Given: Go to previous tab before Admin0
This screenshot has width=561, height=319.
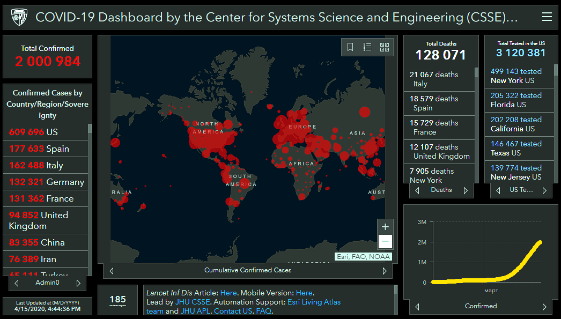Looking at the screenshot, I should tap(17, 283).
